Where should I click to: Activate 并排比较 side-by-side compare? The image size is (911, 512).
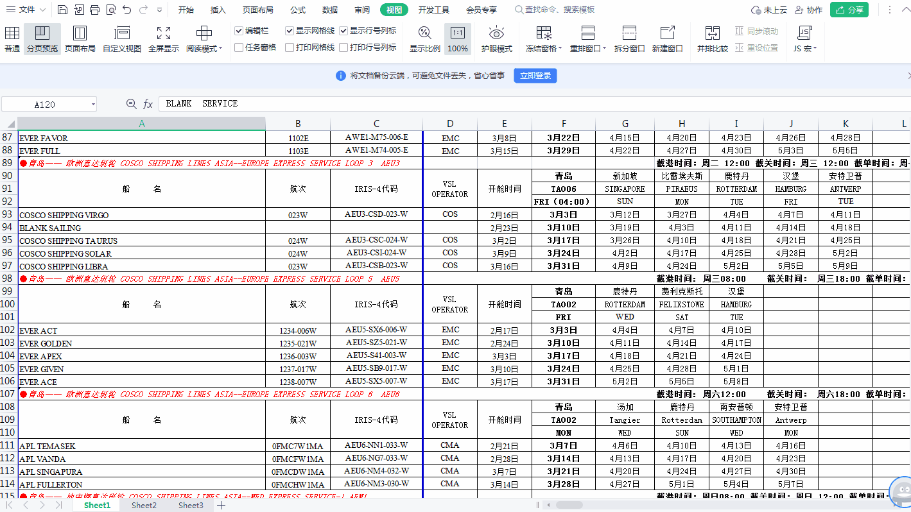click(711, 38)
